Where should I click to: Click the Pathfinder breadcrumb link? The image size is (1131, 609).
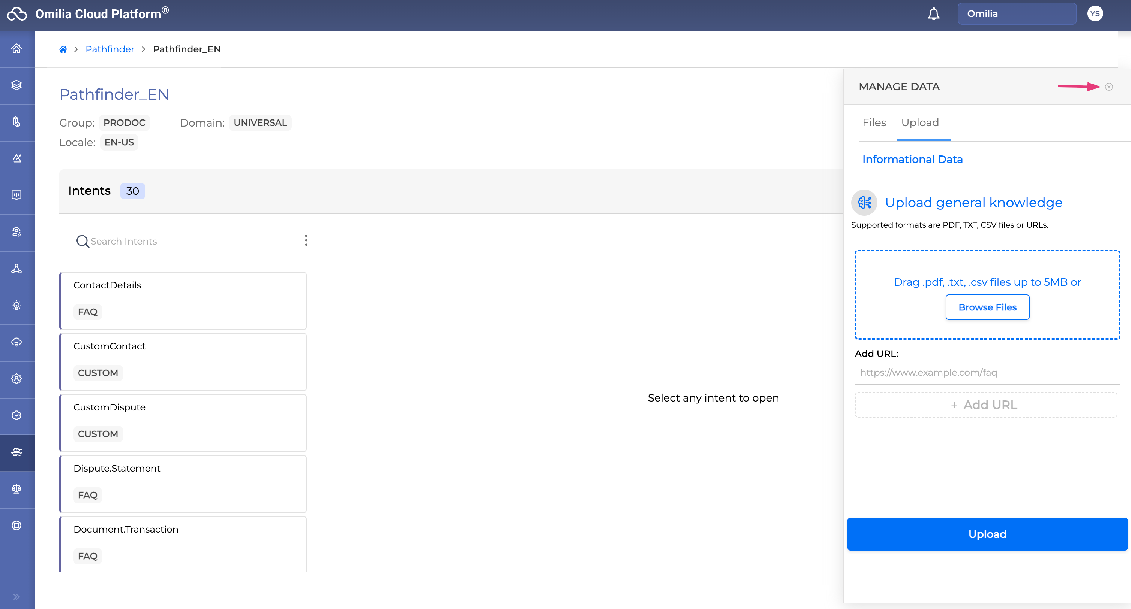pyautogui.click(x=110, y=49)
